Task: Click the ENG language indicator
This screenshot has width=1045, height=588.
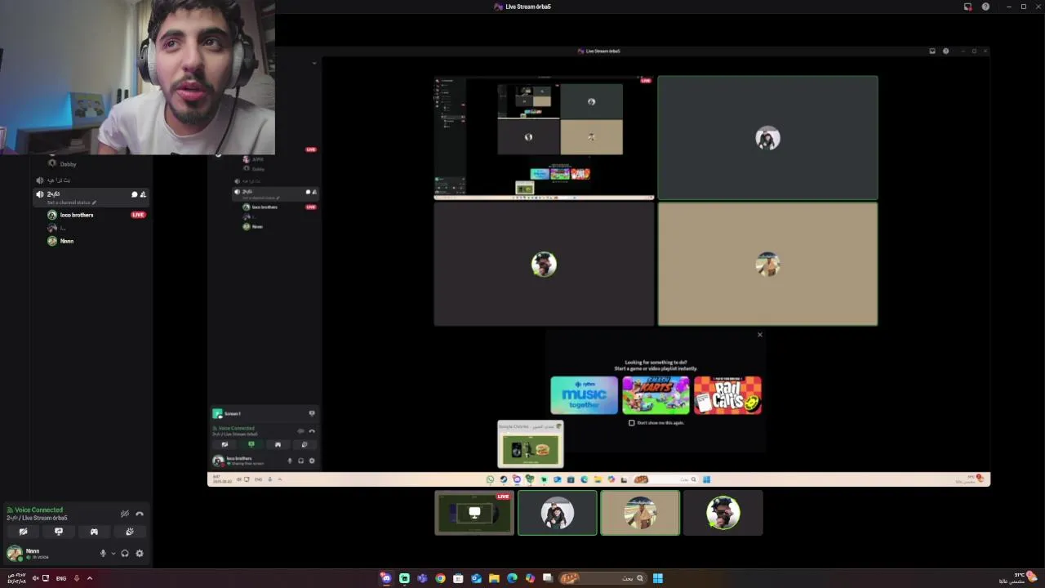Action: [61, 578]
